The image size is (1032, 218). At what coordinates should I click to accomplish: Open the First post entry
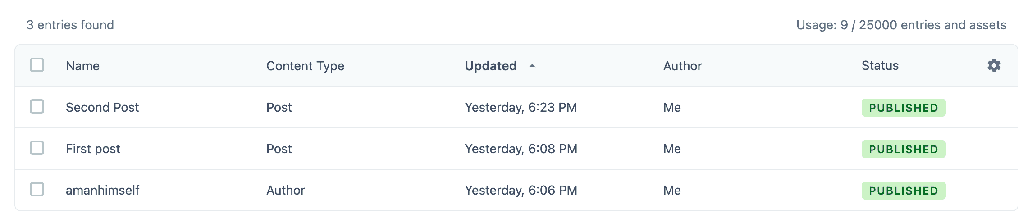[93, 149]
